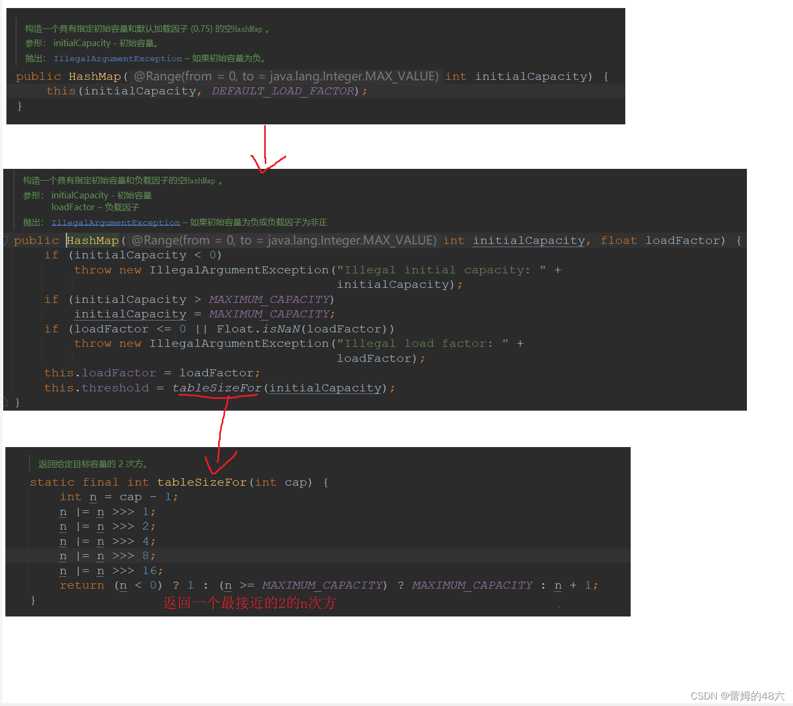Screen dimensions: 793x706
Task: Click the int n = cap - 1 statement
Action: [x=119, y=497]
